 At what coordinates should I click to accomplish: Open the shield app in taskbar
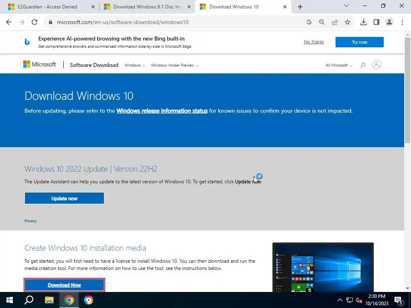[89, 300]
